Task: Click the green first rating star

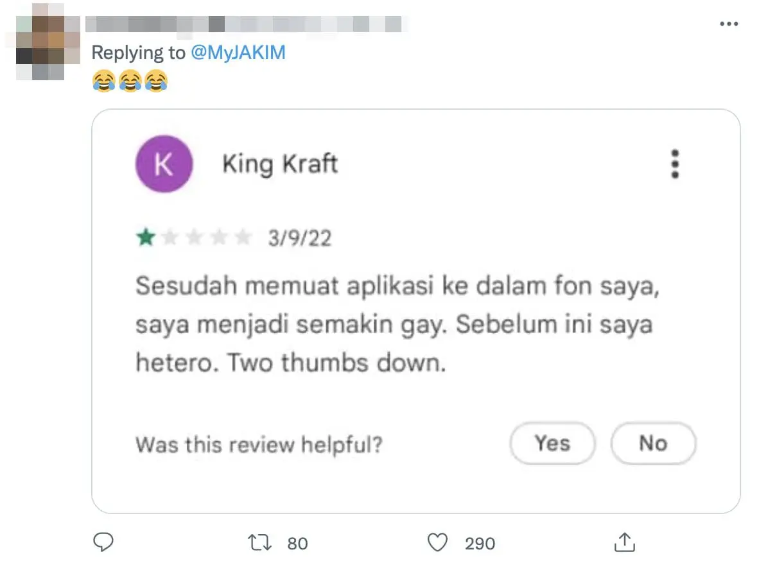Action: click(146, 238)
